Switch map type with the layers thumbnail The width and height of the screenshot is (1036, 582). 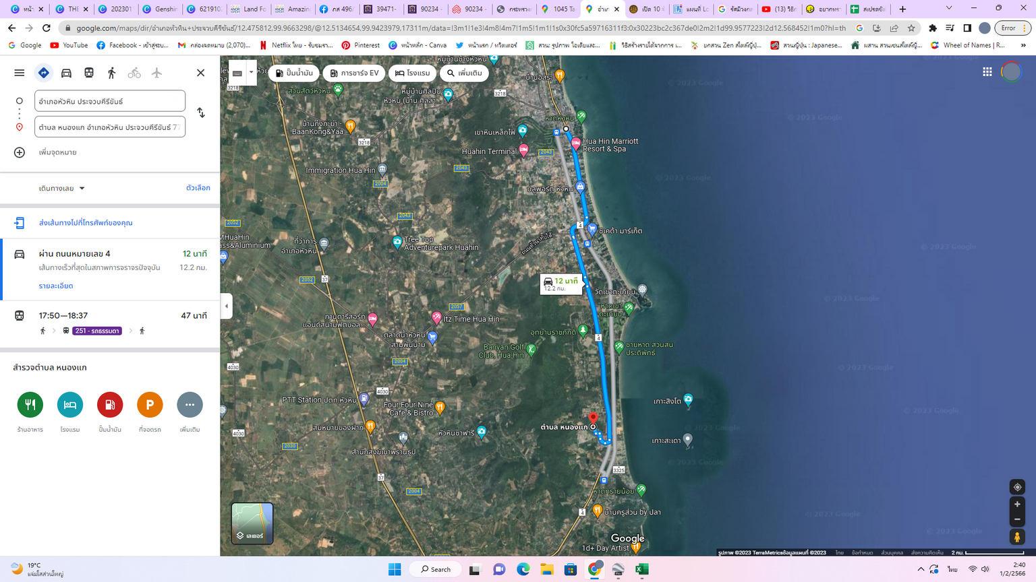tap(252, 523)
